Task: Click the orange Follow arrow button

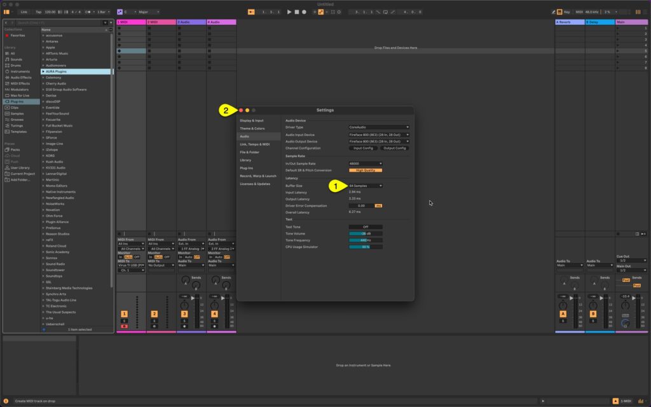Action: (x=251, y=11)
